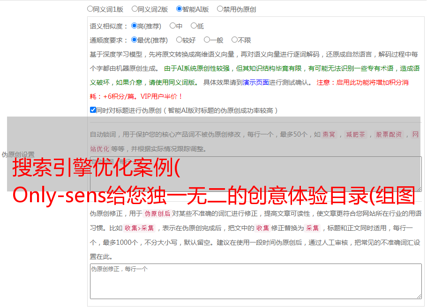Click into the 自动锁词 text area
This screenshot has width=427, height=308.
tap(256, 174)
